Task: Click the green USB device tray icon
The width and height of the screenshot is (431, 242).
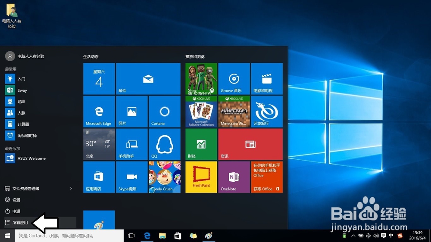Action: pyautogui.click(x=344, y=236)
